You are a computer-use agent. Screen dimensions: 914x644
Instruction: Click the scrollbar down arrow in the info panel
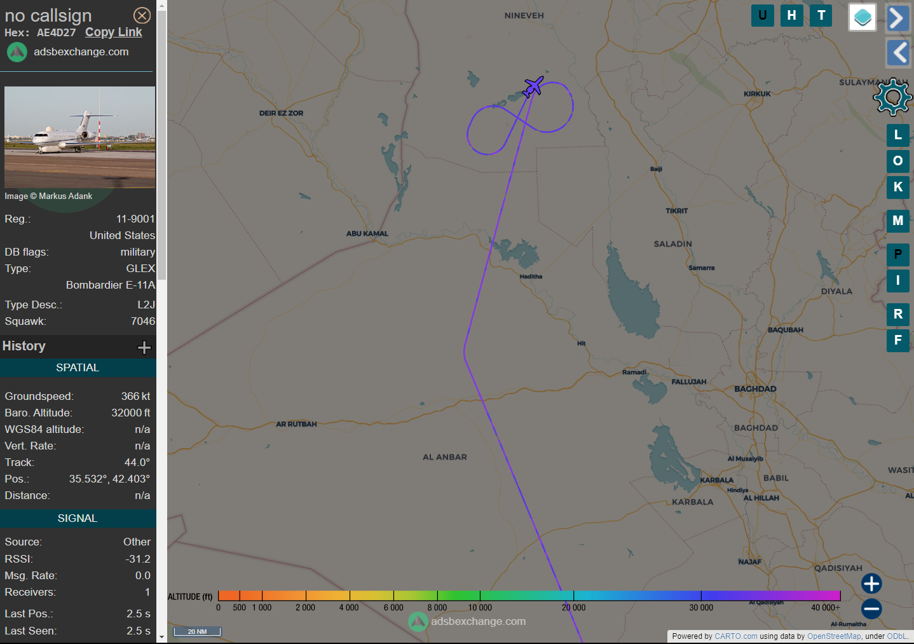click(161, 637)
